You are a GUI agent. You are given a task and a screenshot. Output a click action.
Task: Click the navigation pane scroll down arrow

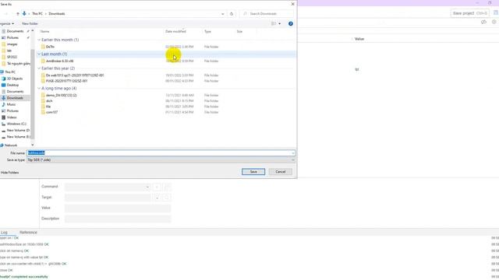[33, 145]
